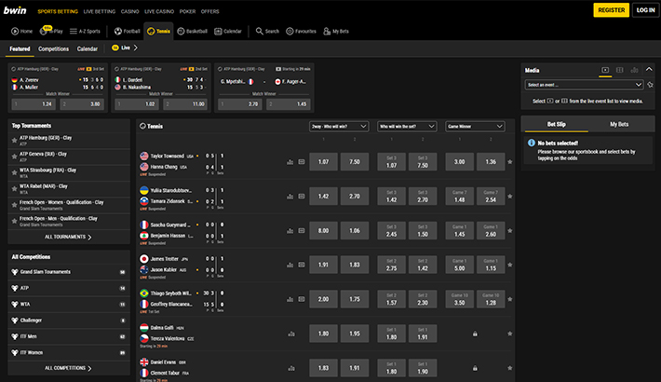Open stats for Daniel Evans match

(291, 369)
